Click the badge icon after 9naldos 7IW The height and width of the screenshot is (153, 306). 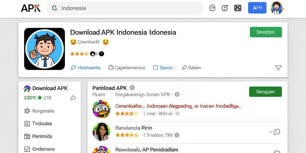coord(177,135)
